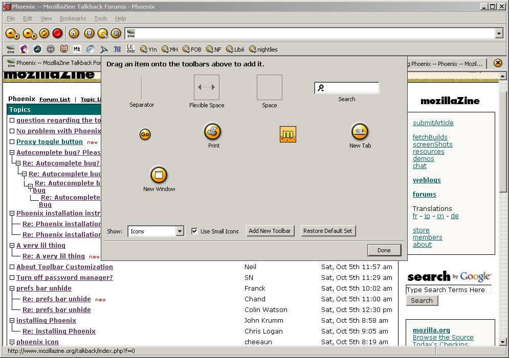Click the Back navigation button
Screen dimensions: 509x358
coord(10,33)
